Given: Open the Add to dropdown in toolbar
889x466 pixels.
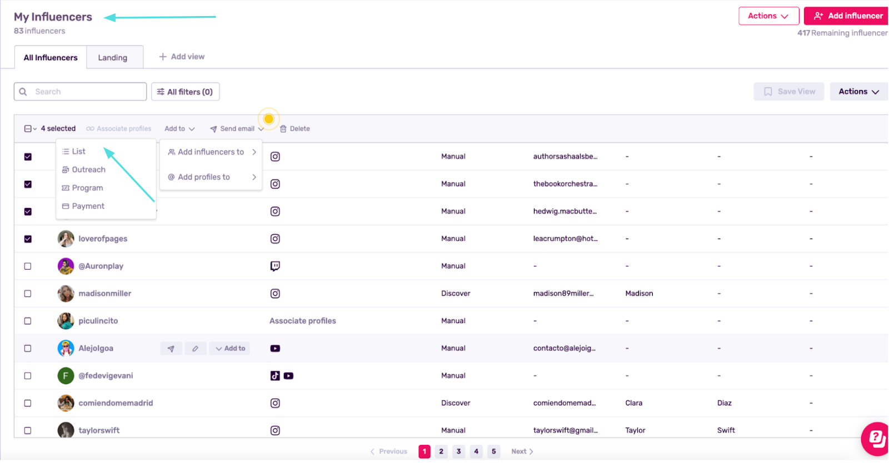Looking at the screenshot, I should [x=179, y=128].
